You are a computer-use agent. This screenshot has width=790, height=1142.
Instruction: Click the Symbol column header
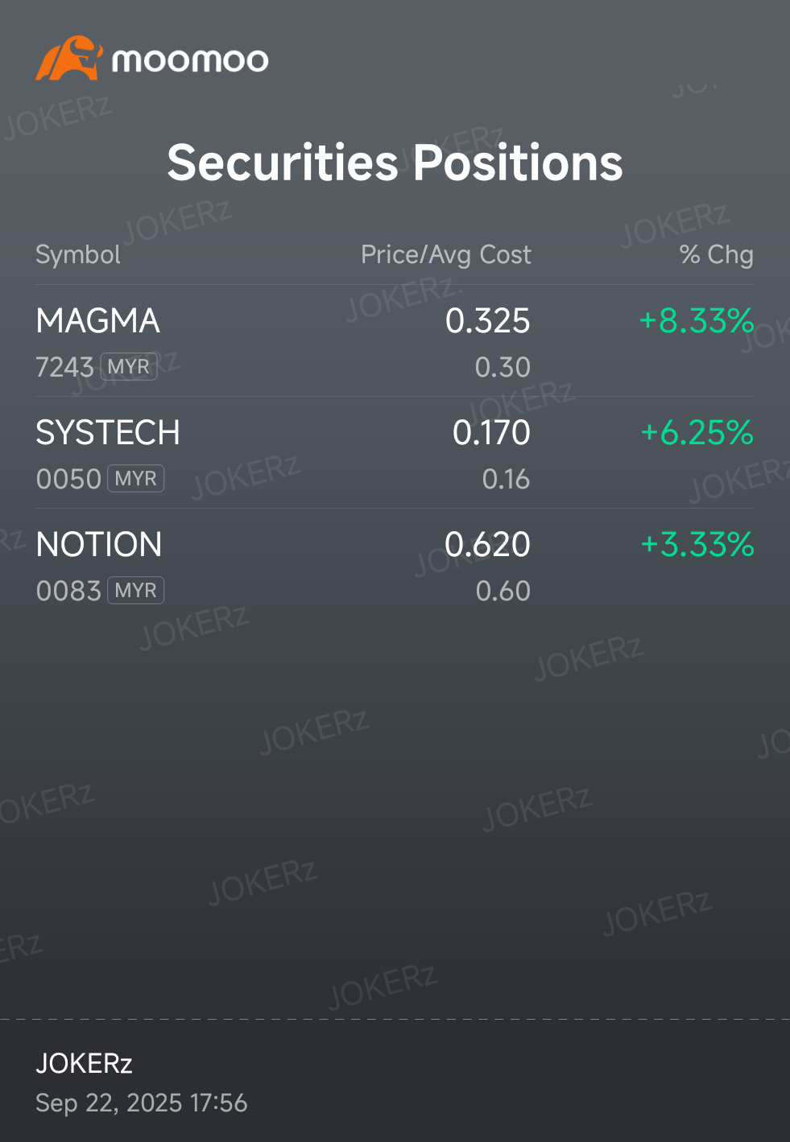(x=78, y=254)
